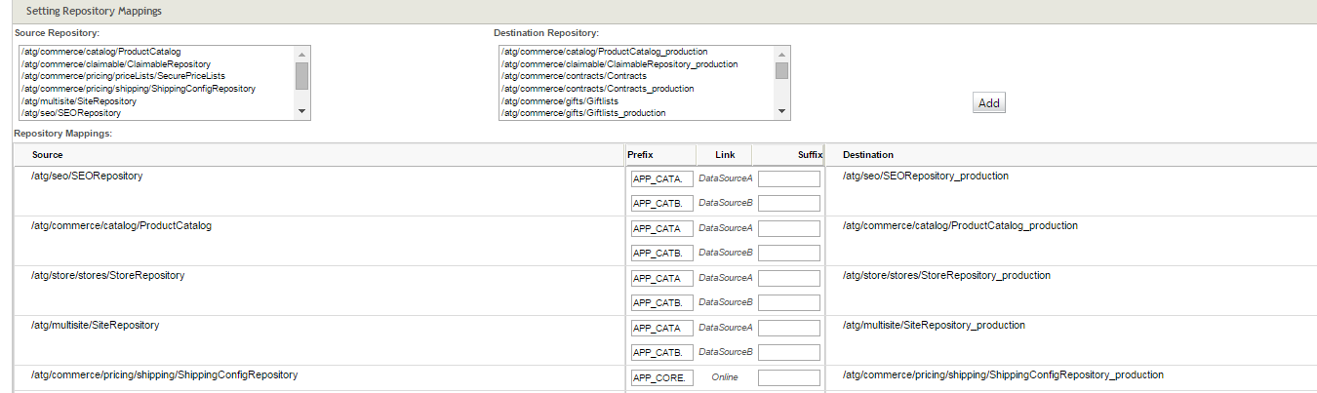Click DataSourceB link label in StoreRepository row
The image size is (1317, 393).
725,302
